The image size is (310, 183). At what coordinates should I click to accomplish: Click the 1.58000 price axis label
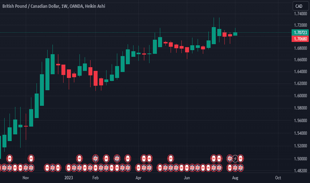click(300, 108)
